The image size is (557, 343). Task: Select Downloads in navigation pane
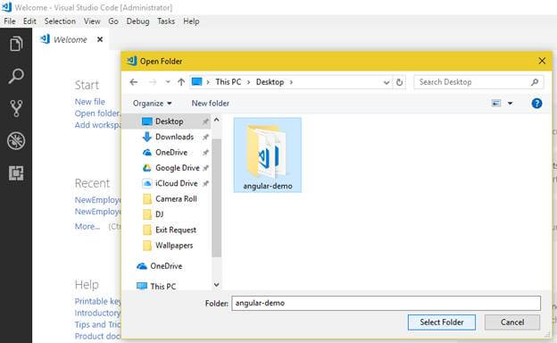point(174,137)
